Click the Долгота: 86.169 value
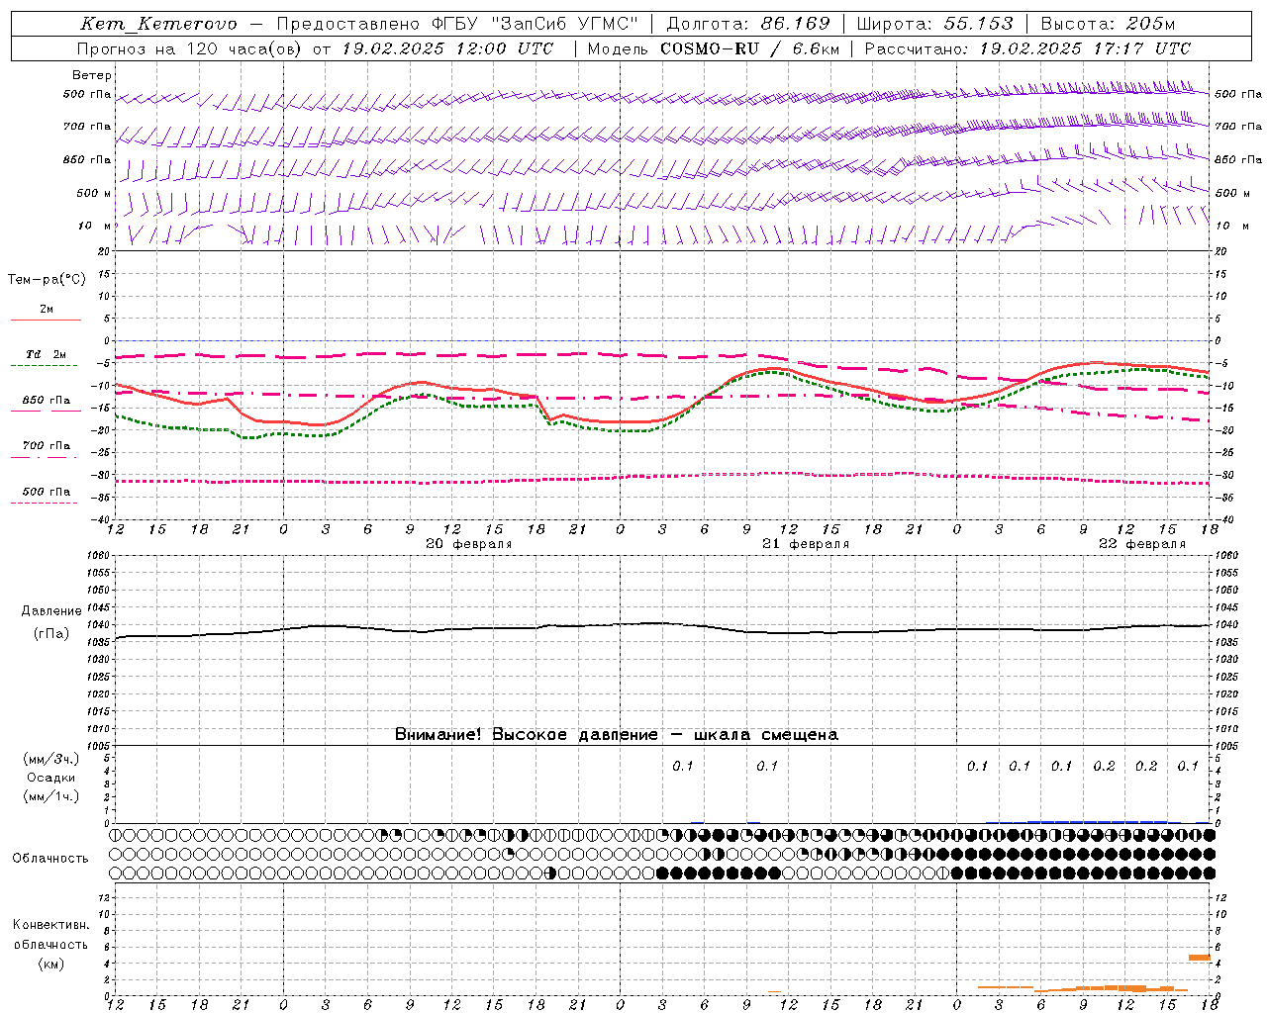Screen dimensions: 1267x1013 (x=748, y=24)
